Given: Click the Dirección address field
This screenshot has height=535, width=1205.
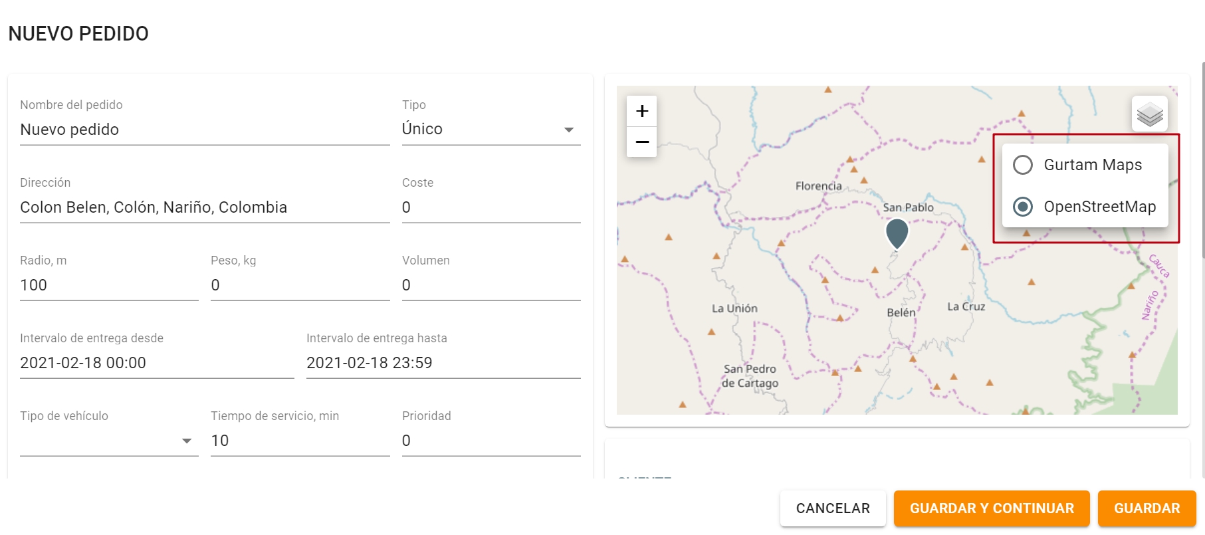Looking at the screenshot, I should click(x=204, y=207).
